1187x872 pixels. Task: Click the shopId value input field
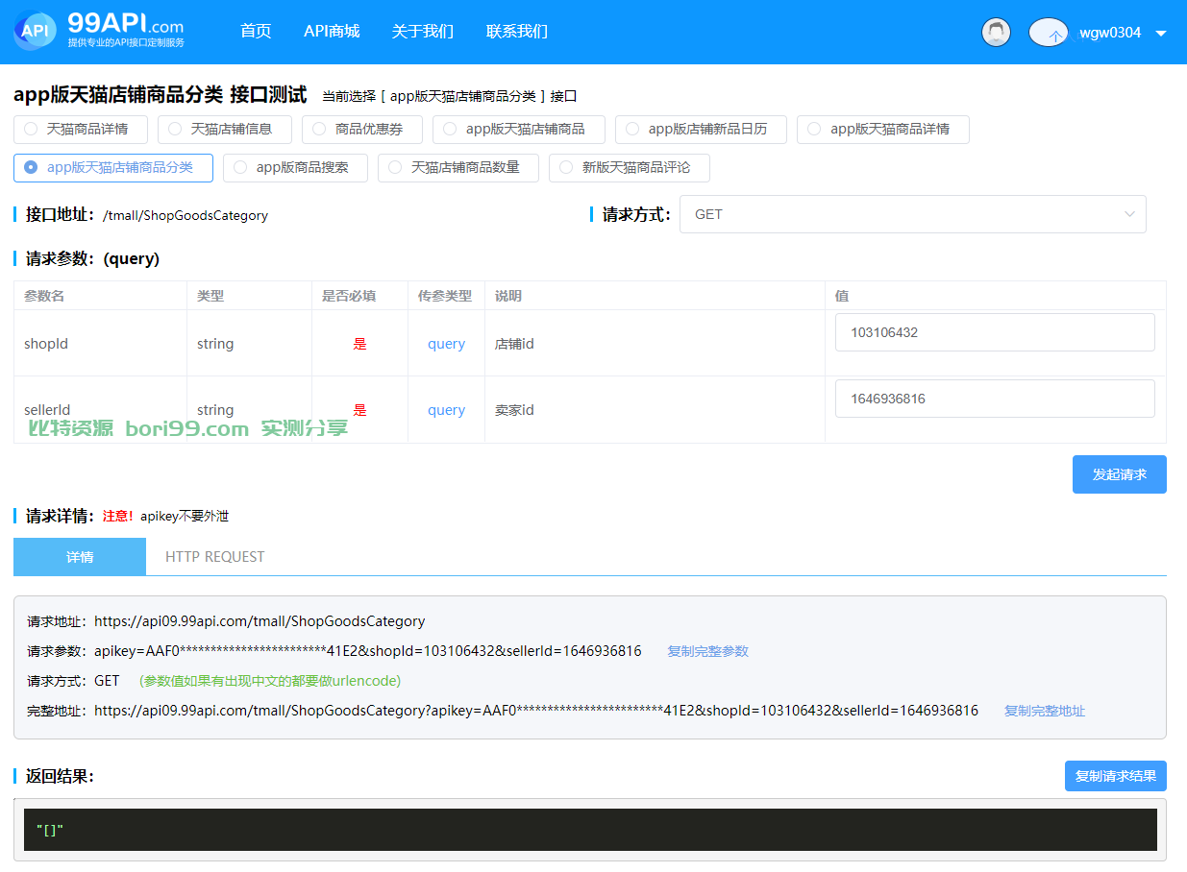click(x=995, y=332)
